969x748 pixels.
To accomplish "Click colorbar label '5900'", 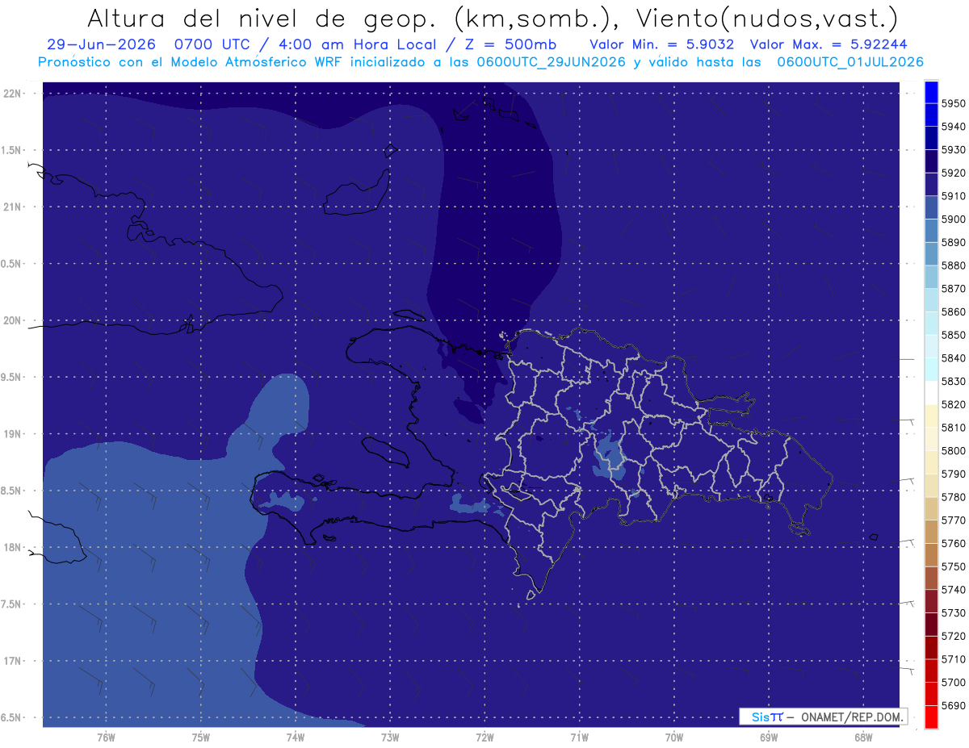I will (953, 219).
